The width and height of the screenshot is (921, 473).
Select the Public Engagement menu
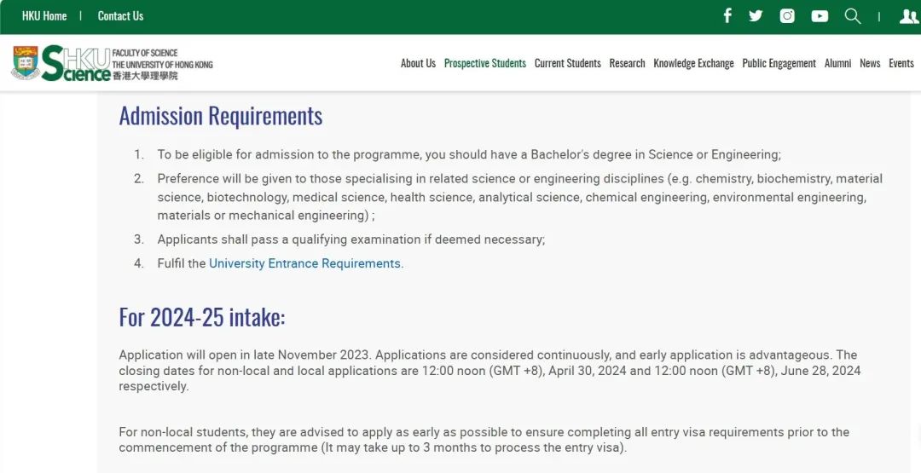coord(779,63)
